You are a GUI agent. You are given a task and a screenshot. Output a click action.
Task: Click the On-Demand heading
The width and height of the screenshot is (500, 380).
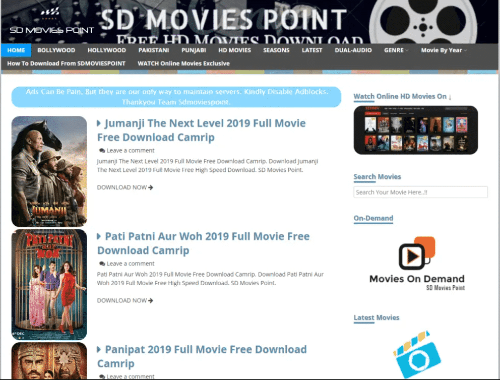[373, 218]
